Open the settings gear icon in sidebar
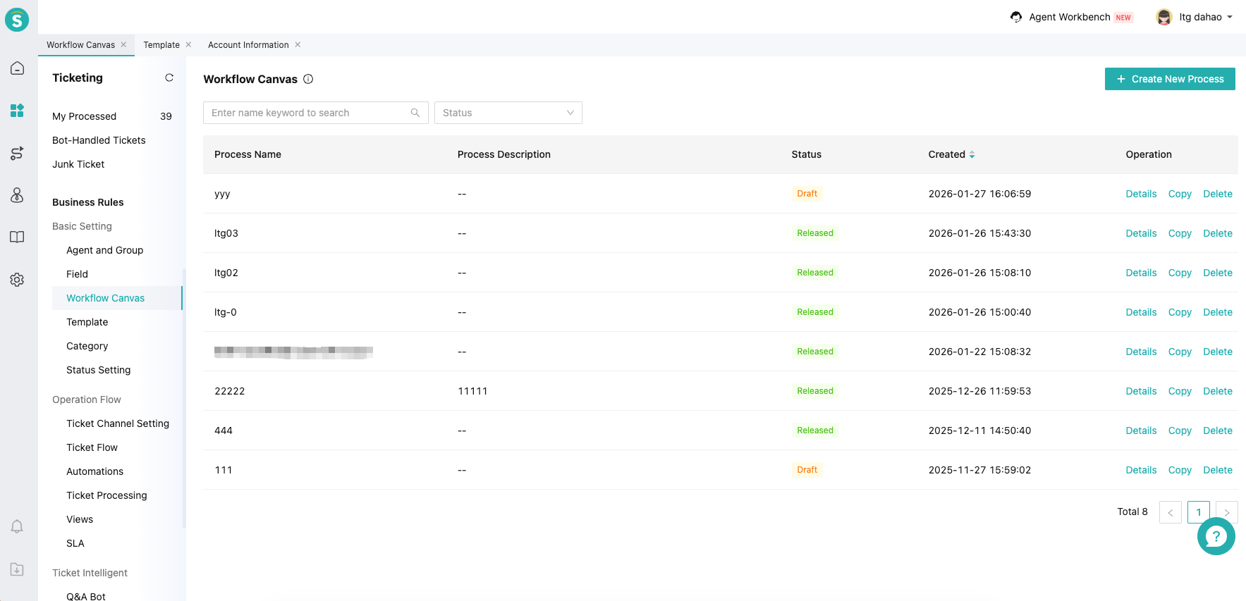The image size is (1246, 601). [17, 280]
